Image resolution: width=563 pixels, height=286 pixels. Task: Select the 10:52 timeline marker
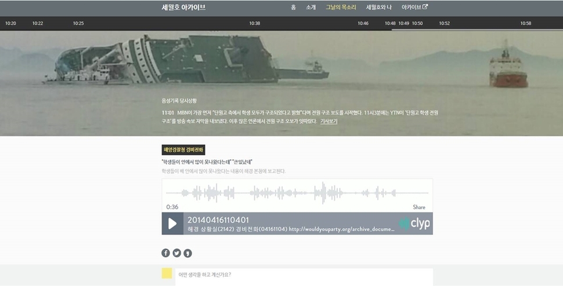click(444, 23)
